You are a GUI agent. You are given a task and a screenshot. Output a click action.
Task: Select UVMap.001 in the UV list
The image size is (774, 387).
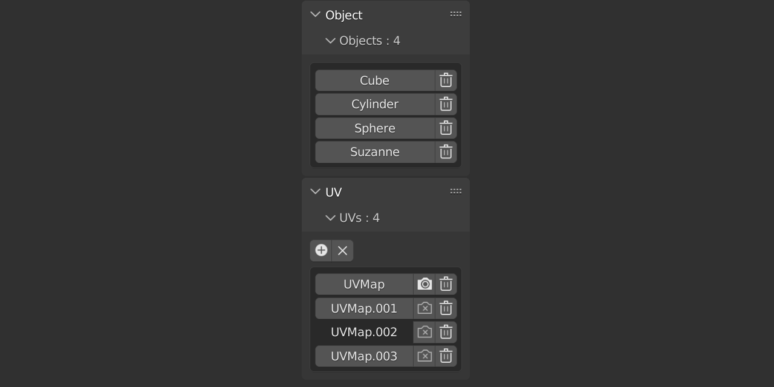point(363,308)
